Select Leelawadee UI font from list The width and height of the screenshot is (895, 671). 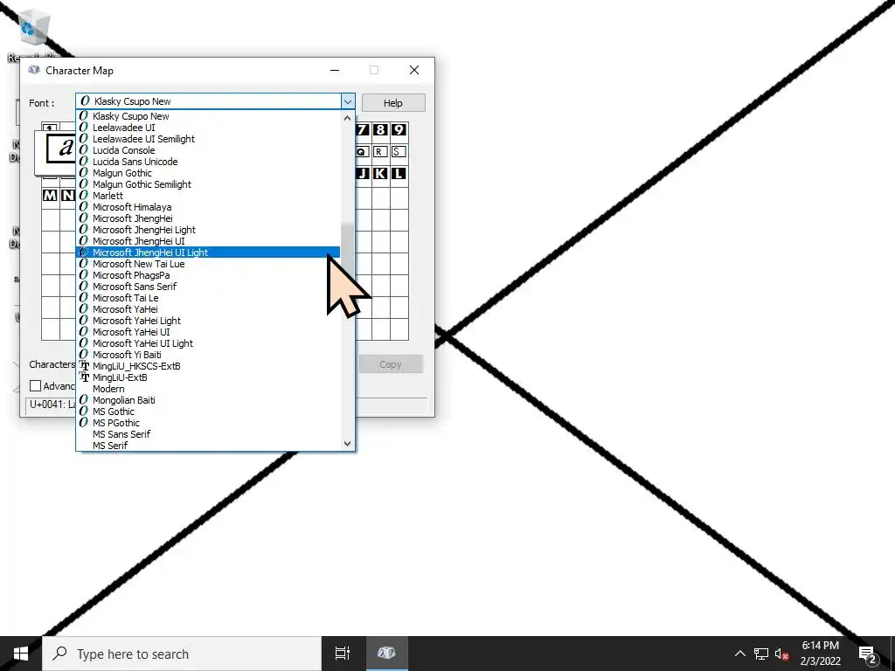tap(208, 128)
